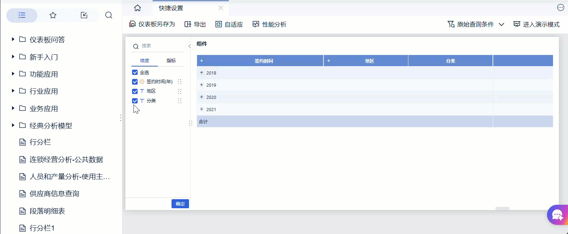Click the 分类 column header

coord(451,61)
